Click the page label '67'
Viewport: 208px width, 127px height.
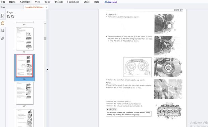click(x=24, y=106)
